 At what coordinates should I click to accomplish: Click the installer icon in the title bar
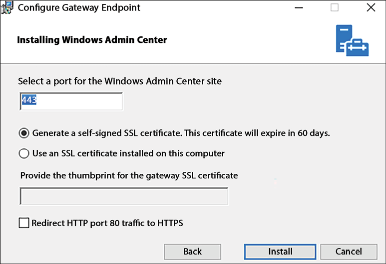7,7
